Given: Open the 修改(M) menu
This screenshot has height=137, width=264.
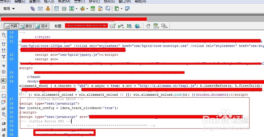Looking at the screenshot, I should [64, 1].
